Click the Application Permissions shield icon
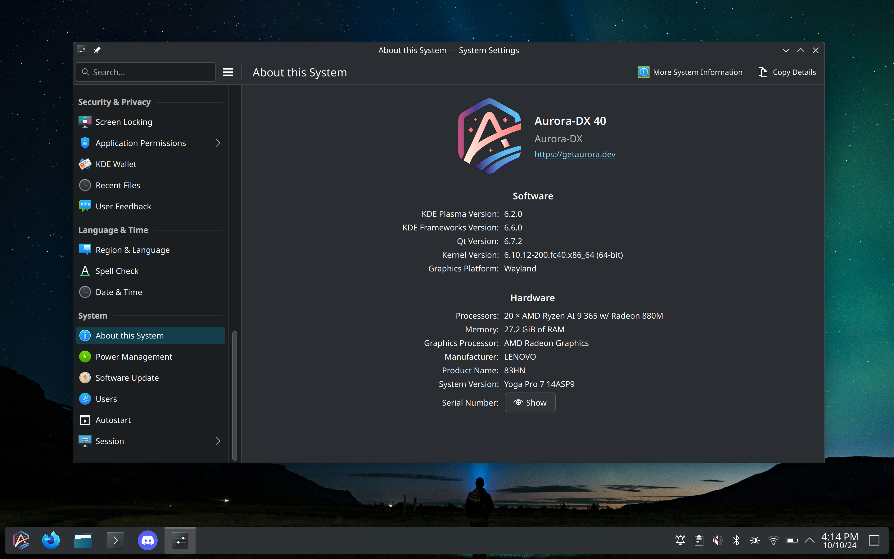This screenshot has height=559, width=894. (x=85, y=143)
